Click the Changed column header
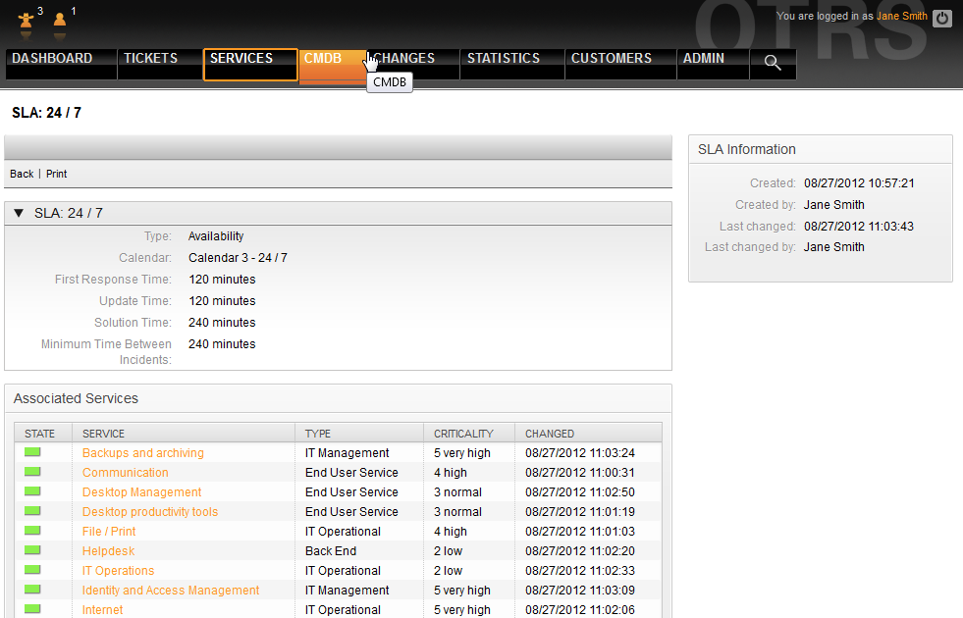The width and height of the screenshot is (963, 618). point(550,434)
